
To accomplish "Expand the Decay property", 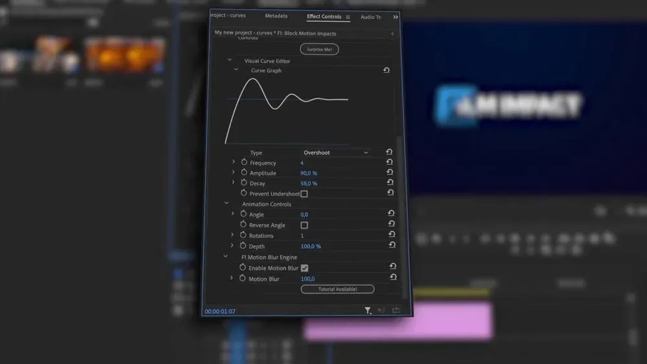I will point(233,182).
